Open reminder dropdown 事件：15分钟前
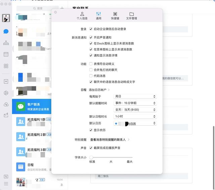The image size is (215, 190). click(x=135, y=103)
